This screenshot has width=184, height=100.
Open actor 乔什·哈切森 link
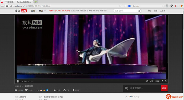pos(58,97)
